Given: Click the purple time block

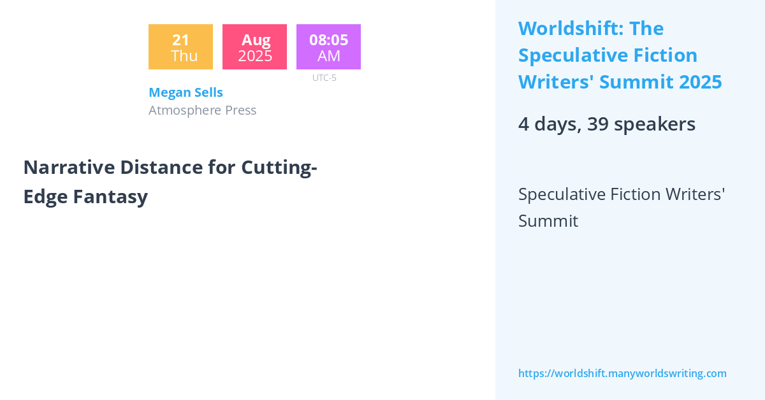Looking at the screenshot, I should point(328,47).
